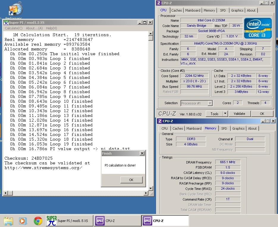
Task: Select the Memory tab in top CPU-Z
Action: click(x=209, y=10)
